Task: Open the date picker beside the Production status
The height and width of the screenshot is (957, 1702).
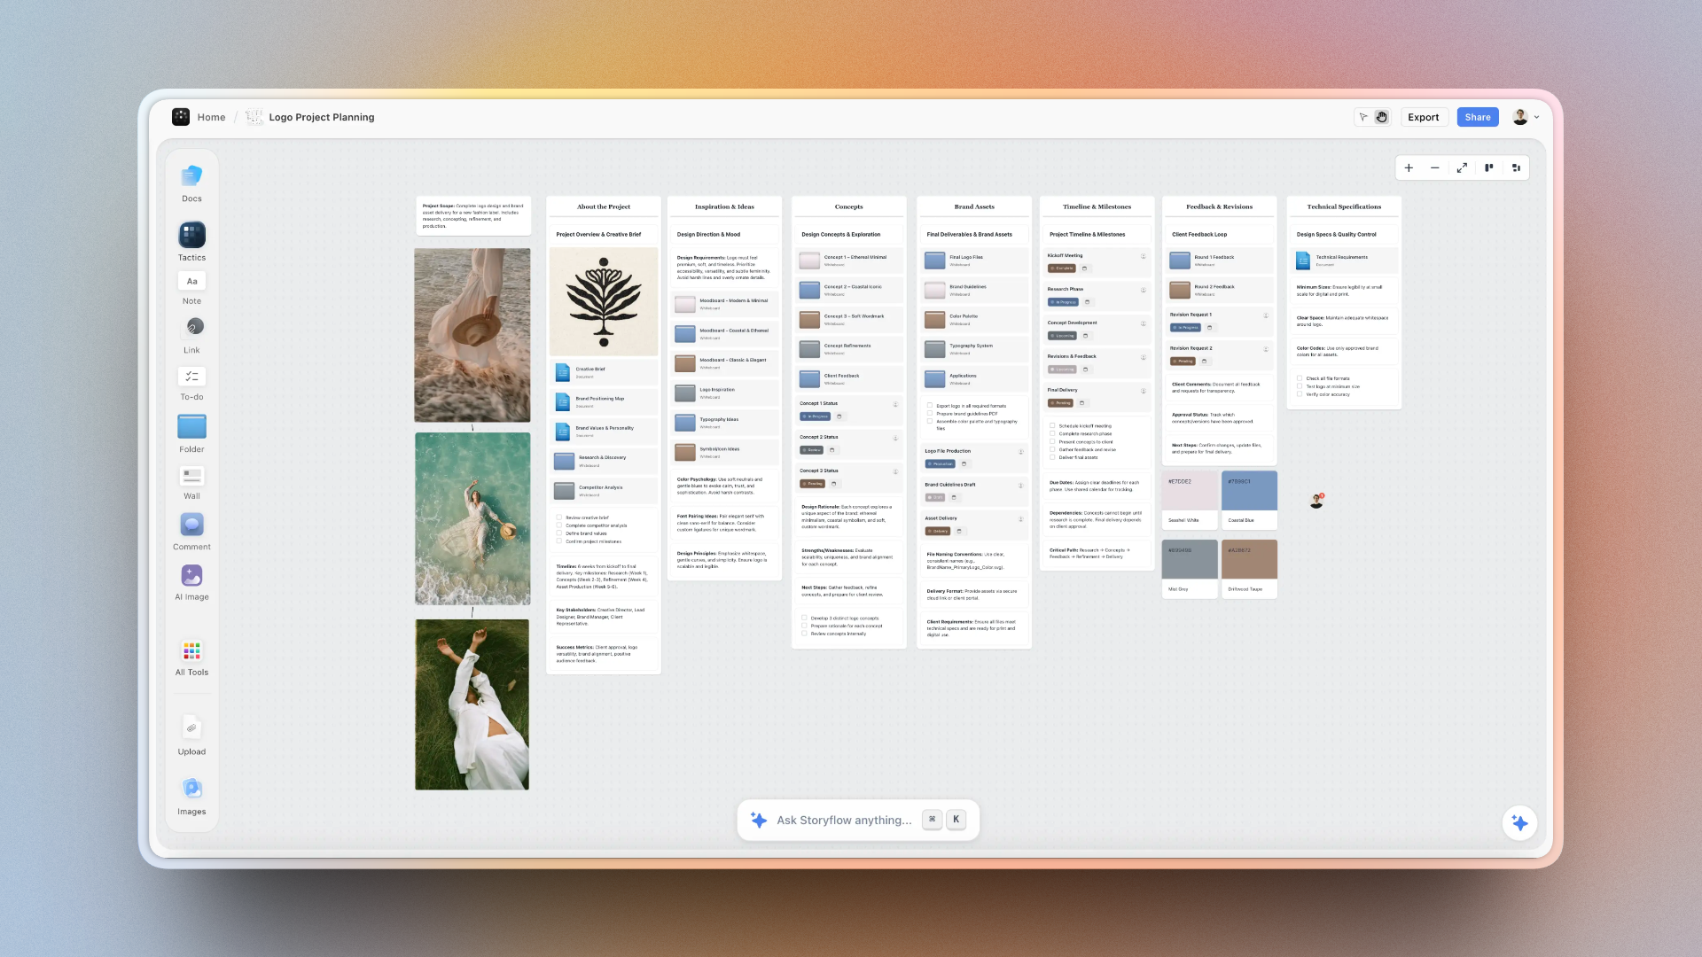Action: (x=964, y=463)
